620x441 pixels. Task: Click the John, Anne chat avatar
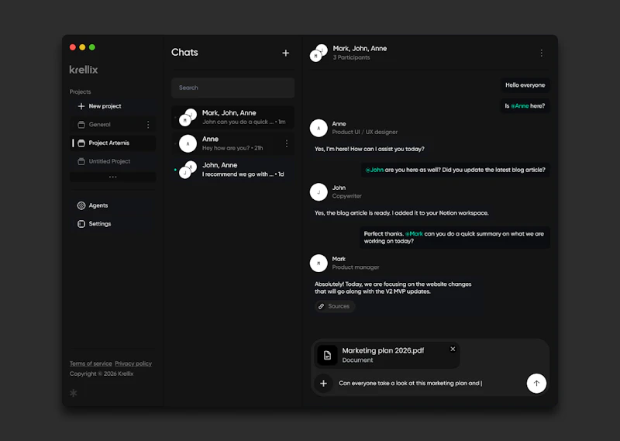(188, 170)
